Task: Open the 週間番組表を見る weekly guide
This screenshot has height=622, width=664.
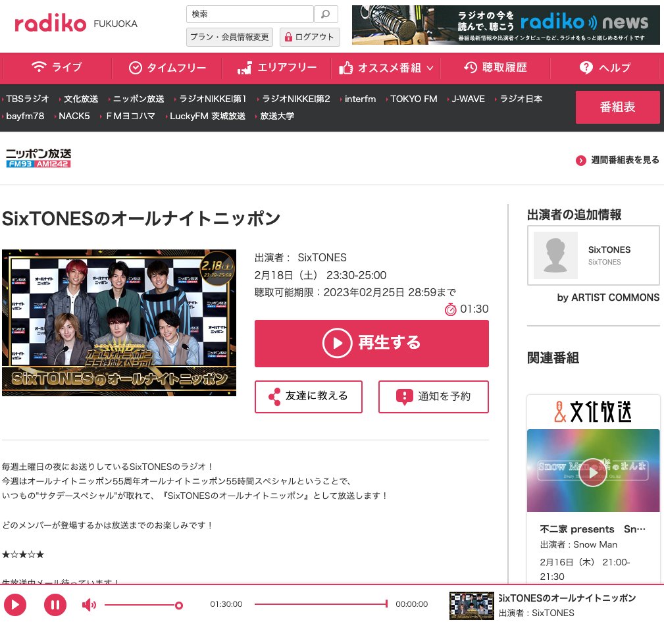Action: click(x=617, y=160)
